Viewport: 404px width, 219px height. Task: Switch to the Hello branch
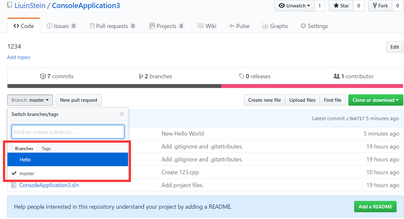coord(25,160)
